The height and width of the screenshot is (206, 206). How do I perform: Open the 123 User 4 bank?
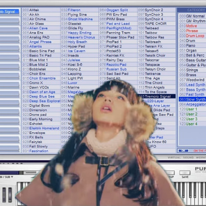coord(192,124)
